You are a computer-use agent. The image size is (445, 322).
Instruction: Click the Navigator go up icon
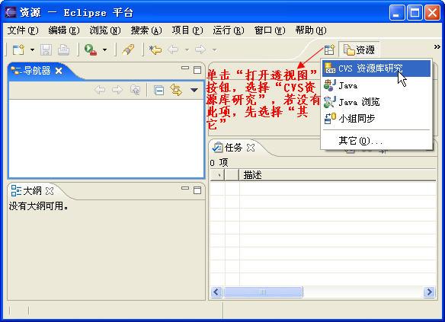tap(135, 90)
